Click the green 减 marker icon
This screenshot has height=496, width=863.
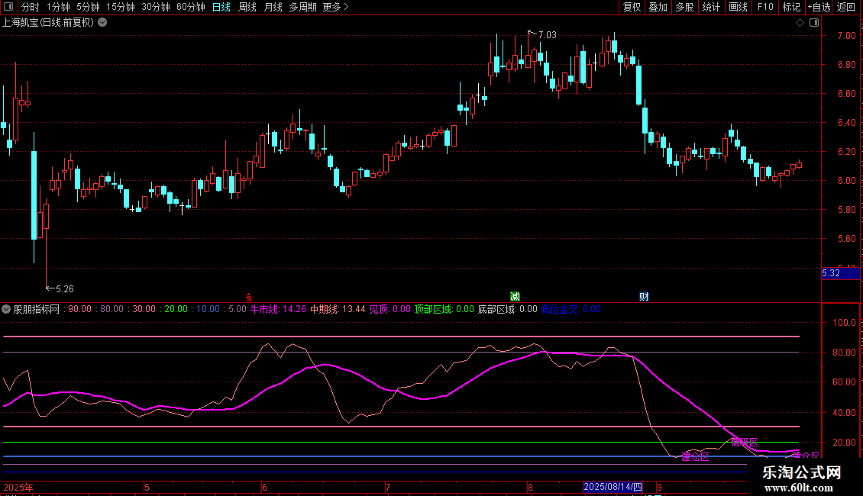515,296
